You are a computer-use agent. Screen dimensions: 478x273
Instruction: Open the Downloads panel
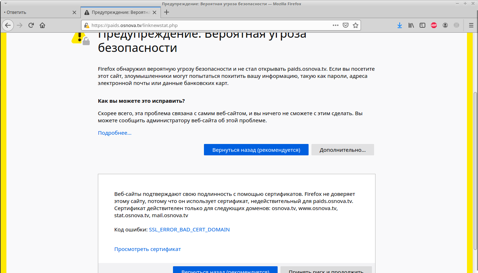point(400,25)
